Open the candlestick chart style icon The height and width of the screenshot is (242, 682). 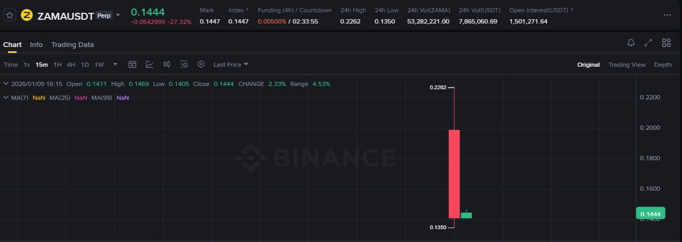point(167,65)
